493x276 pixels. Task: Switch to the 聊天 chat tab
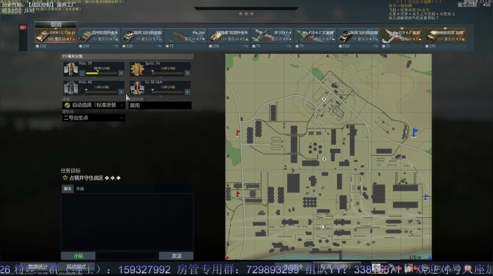[x=68, y=189]
